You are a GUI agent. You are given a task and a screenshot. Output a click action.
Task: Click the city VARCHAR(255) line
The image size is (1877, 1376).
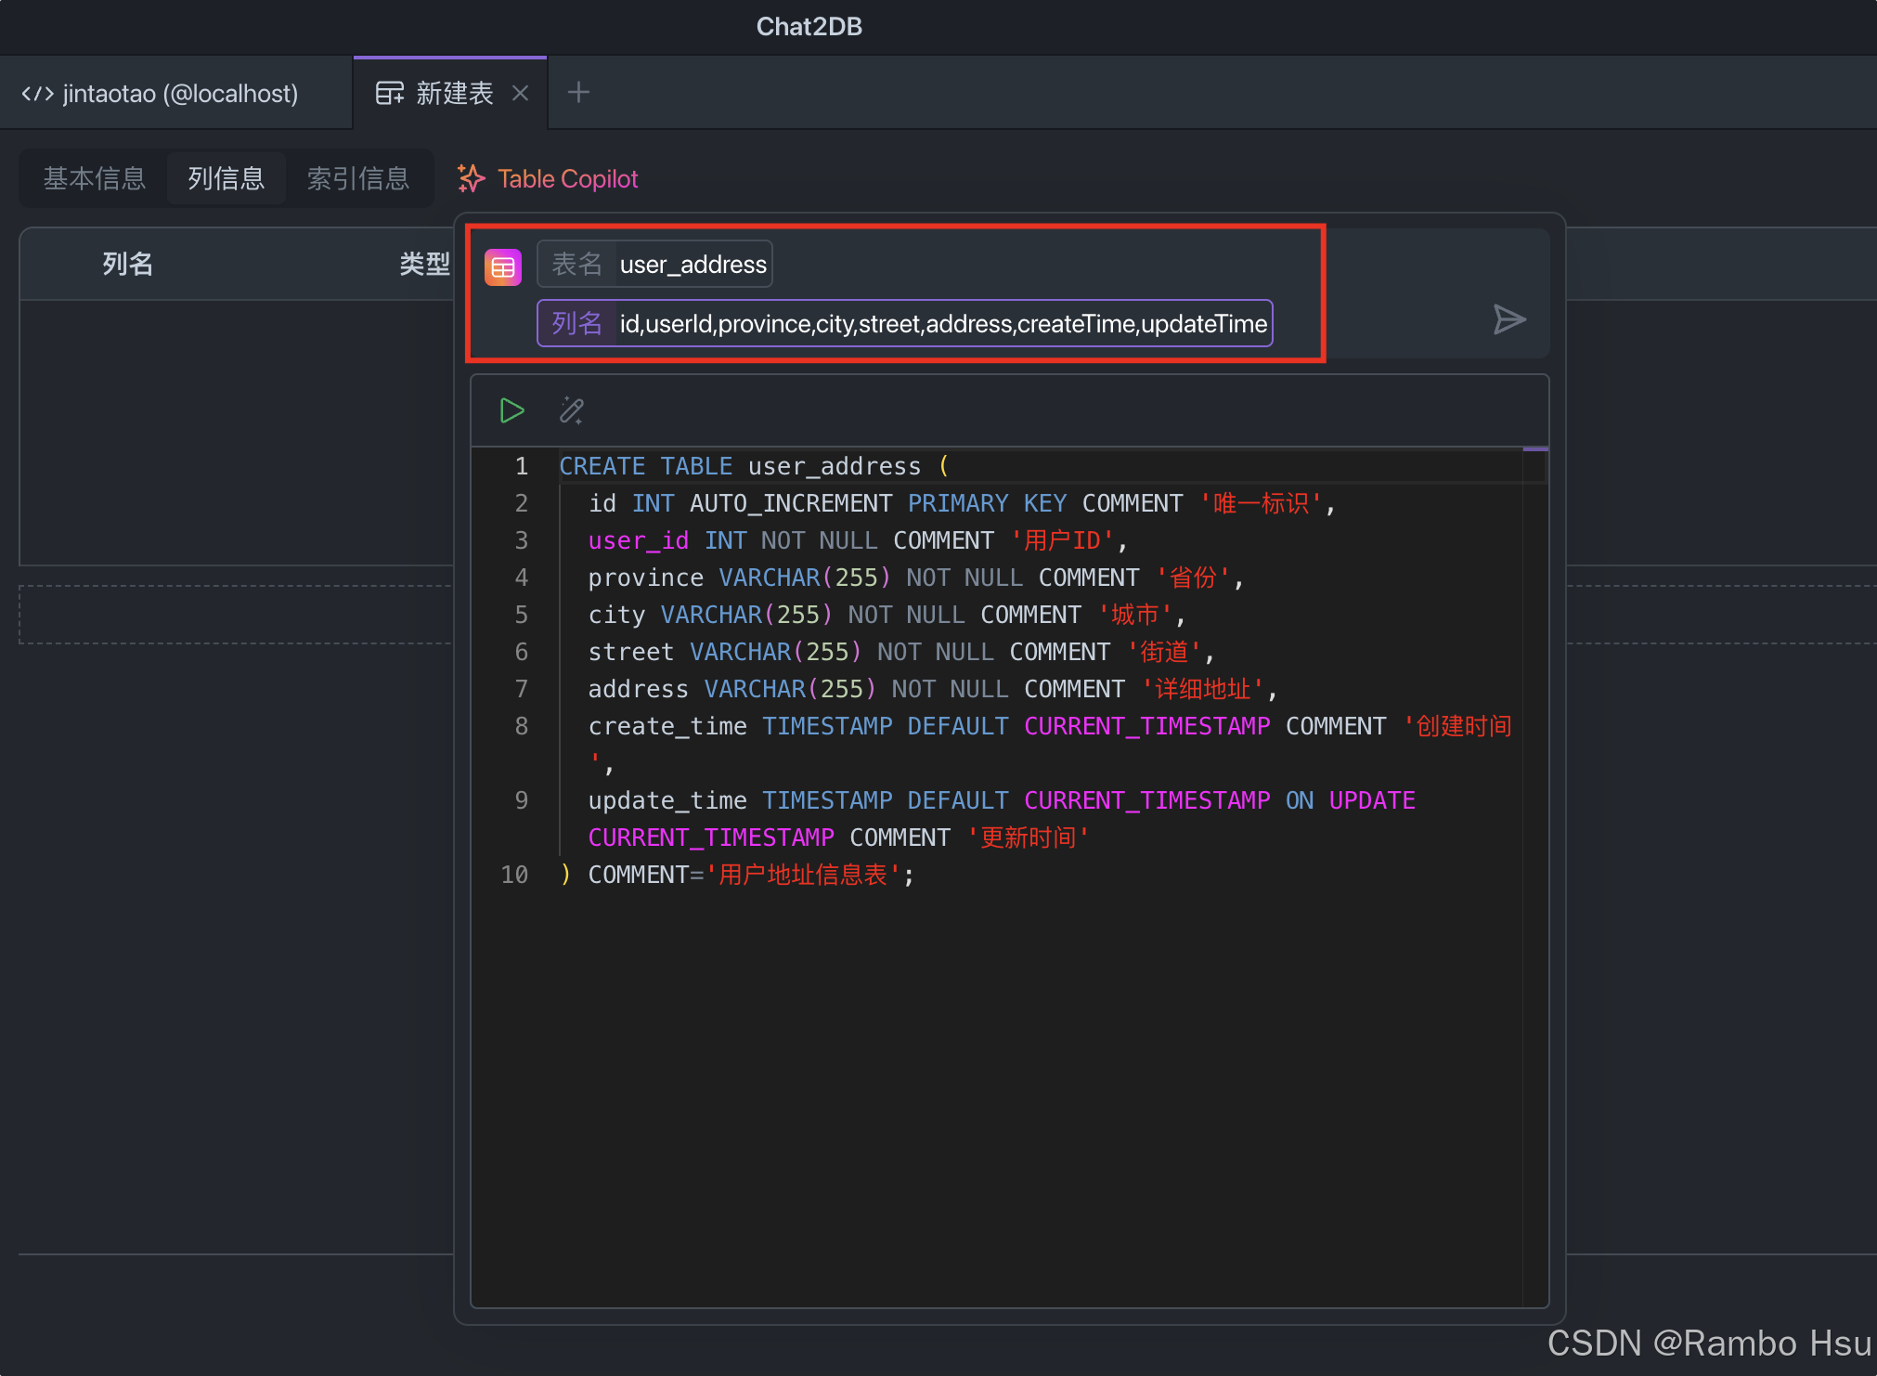click(x=887, y=615)
